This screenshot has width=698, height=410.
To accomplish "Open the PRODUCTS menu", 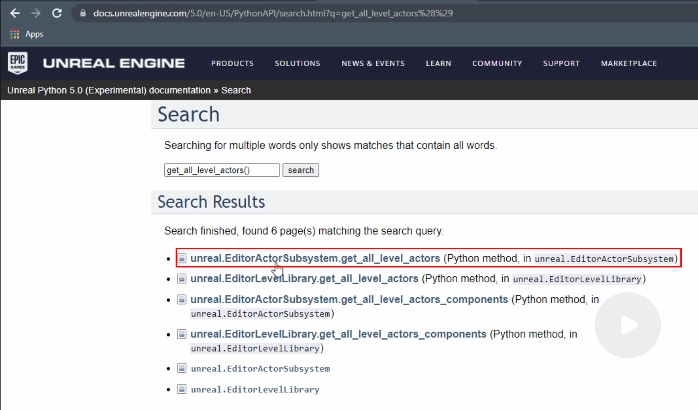I will click(x=233, y=63).
